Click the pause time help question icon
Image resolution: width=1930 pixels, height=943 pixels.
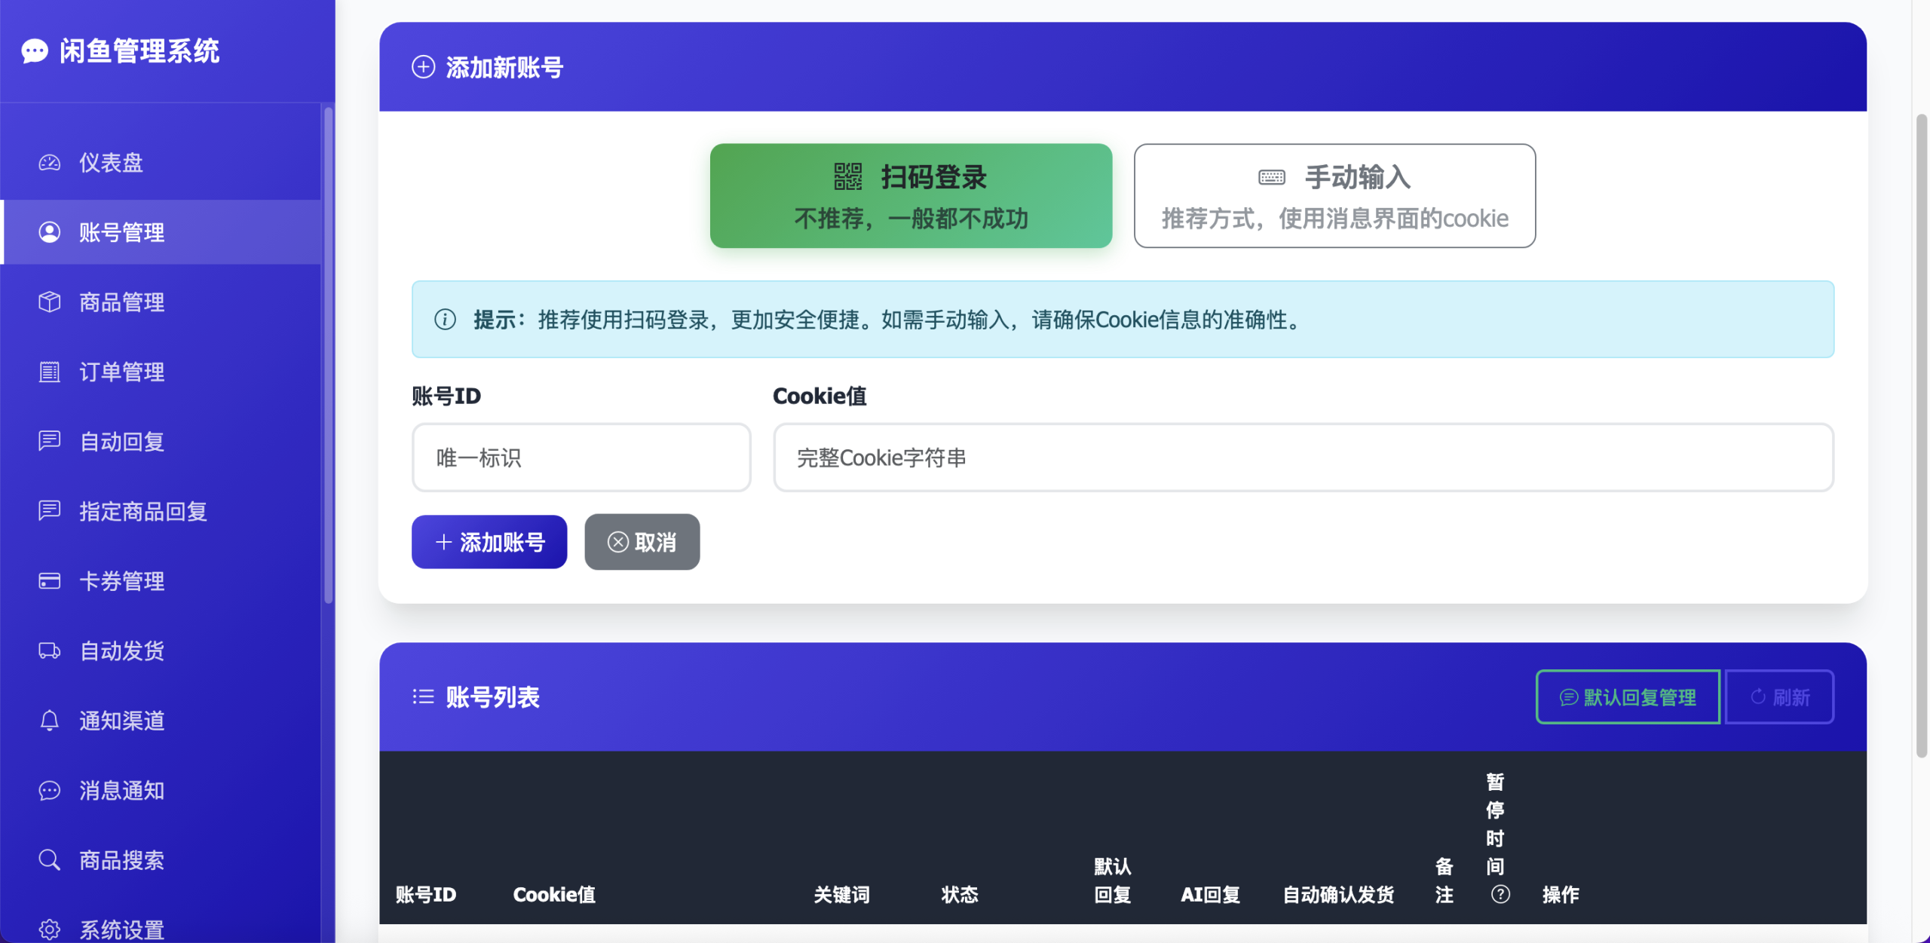pos(1500,894)
